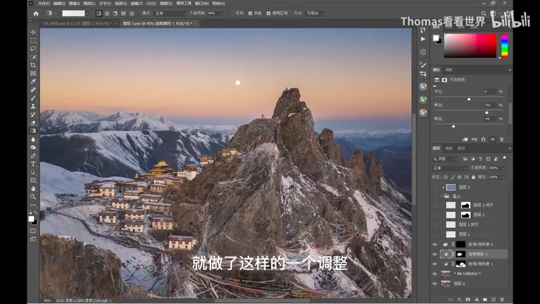The width and height of the screenshot is (540, 304).
Task: Switch to the 调整 adjustments tab
Action: 449,70
